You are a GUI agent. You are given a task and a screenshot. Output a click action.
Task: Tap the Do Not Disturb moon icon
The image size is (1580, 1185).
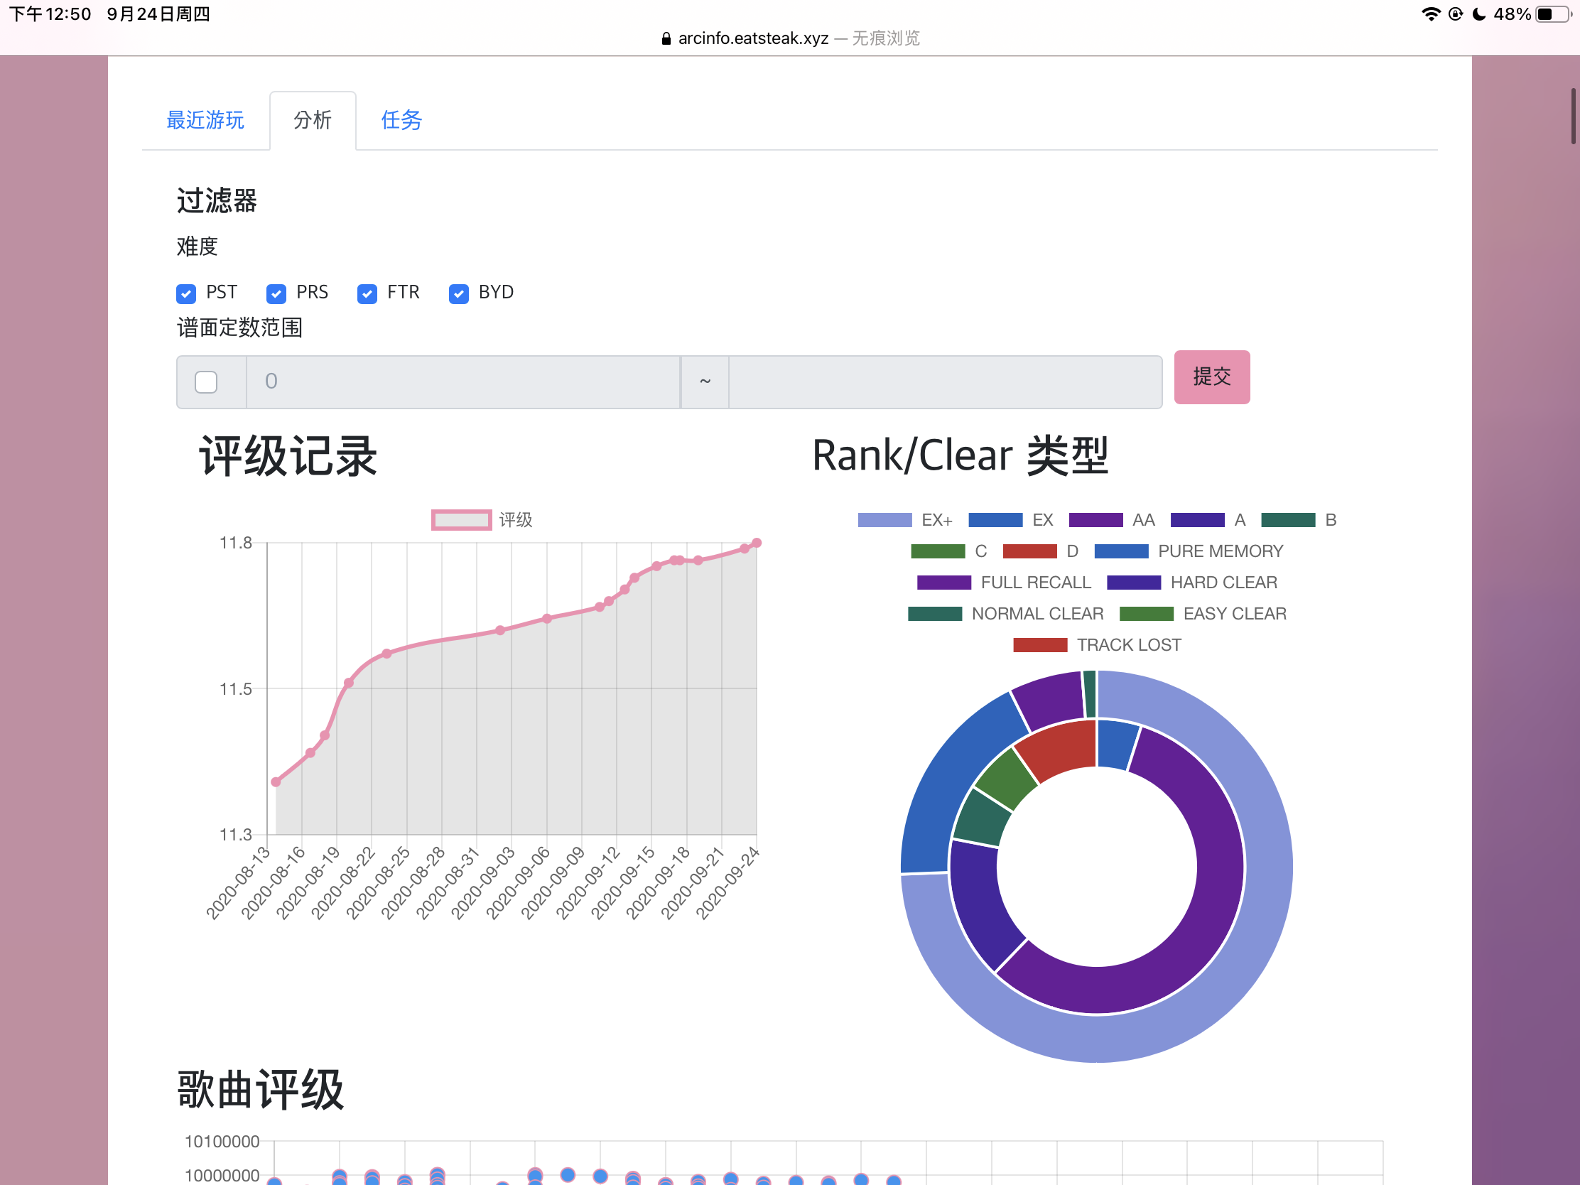pos(1479,14)
